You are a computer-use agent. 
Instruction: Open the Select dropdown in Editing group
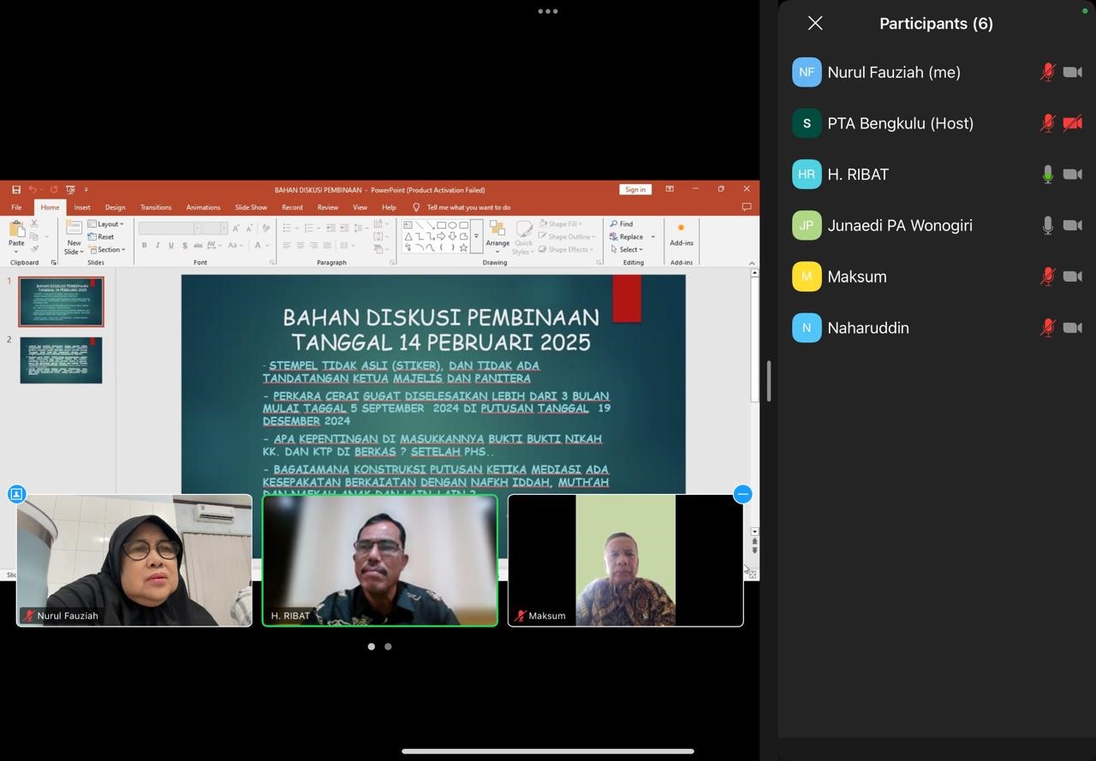tap(628, 250)
